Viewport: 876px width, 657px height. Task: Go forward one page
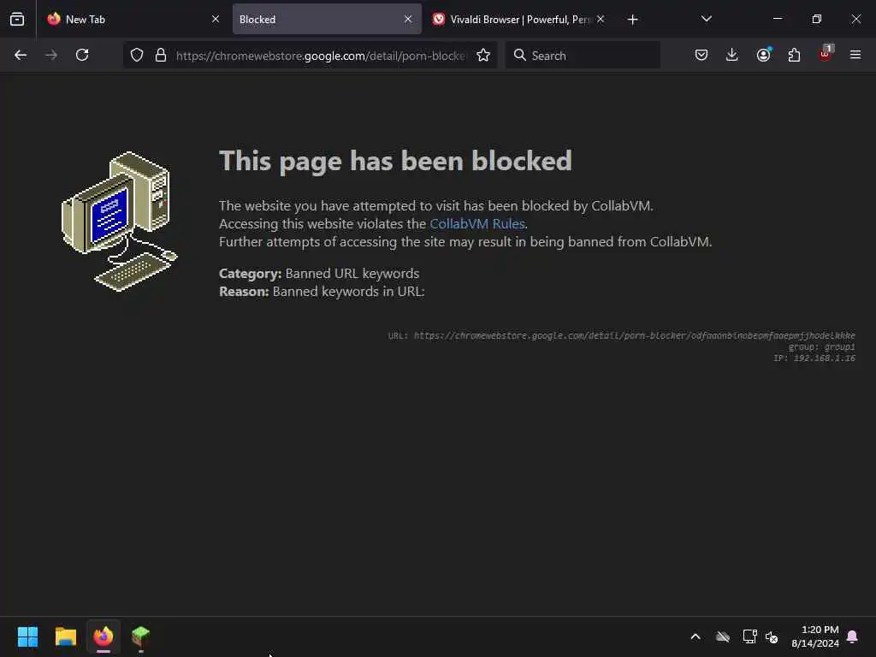[50, 55]
